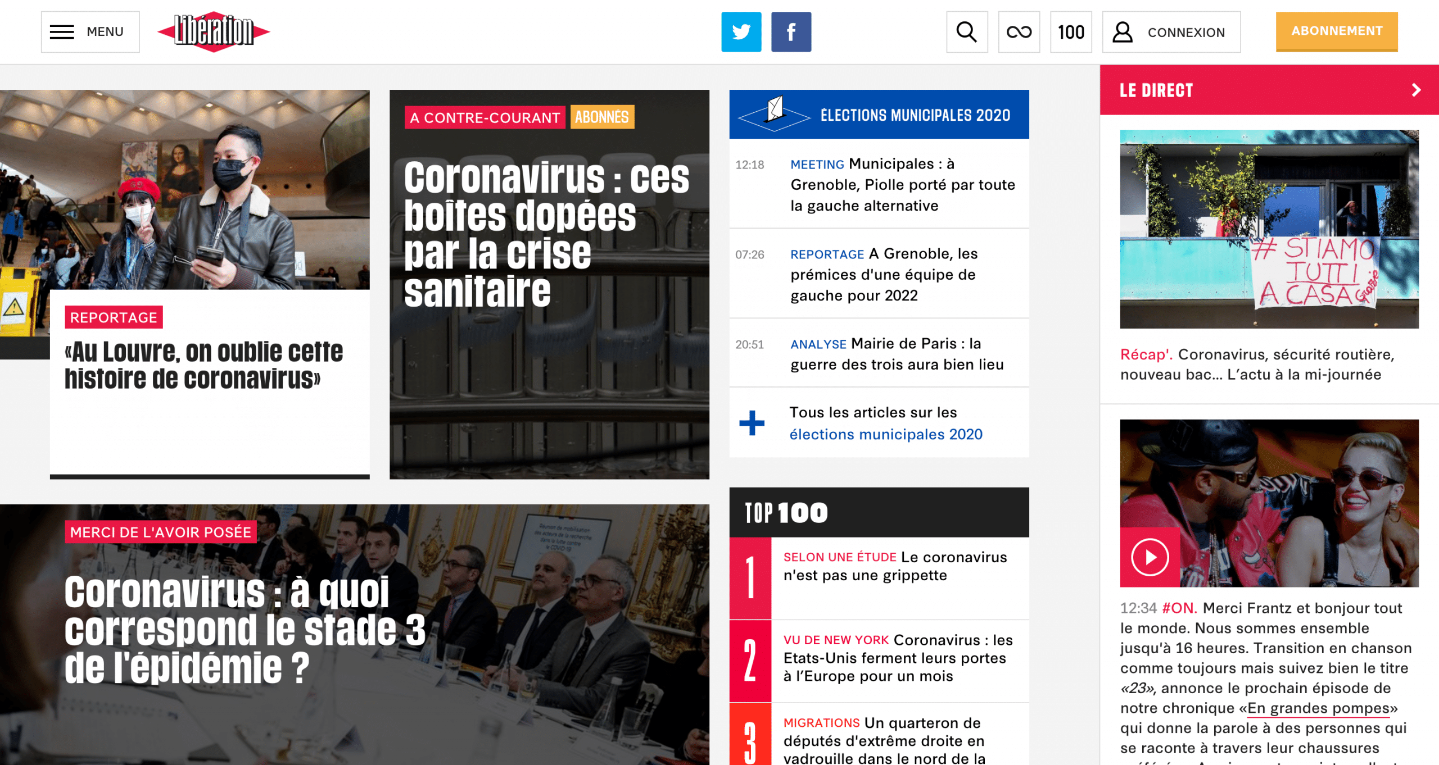Open Libération's Facebook page
This screenshot has height=765, width=1439.
coord(791,32)
